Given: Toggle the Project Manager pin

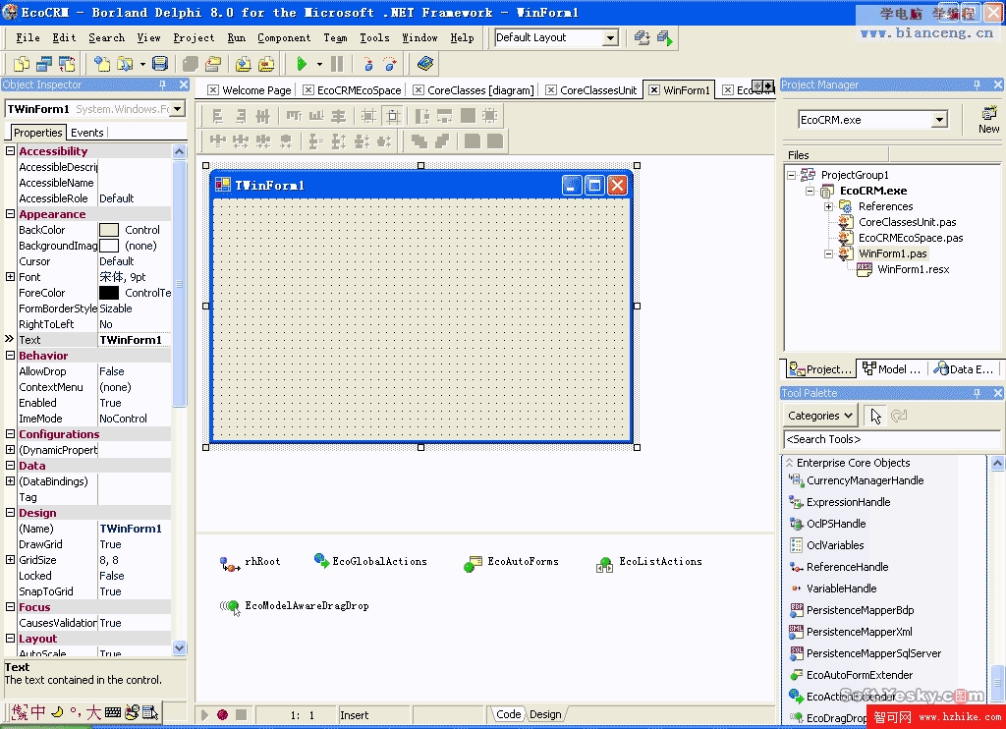Looking at the screenshot, I should click(x=978, y=84).
